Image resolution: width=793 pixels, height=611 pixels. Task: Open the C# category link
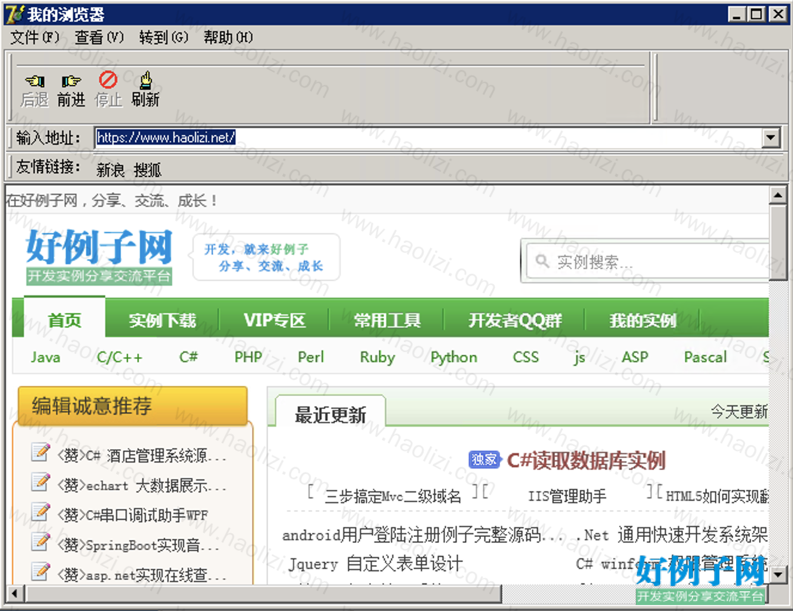[x=188, y=358]
